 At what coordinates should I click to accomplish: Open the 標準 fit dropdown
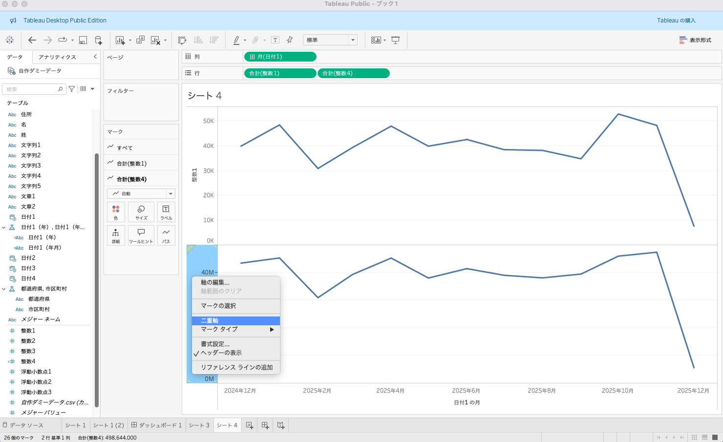point(330,40)
